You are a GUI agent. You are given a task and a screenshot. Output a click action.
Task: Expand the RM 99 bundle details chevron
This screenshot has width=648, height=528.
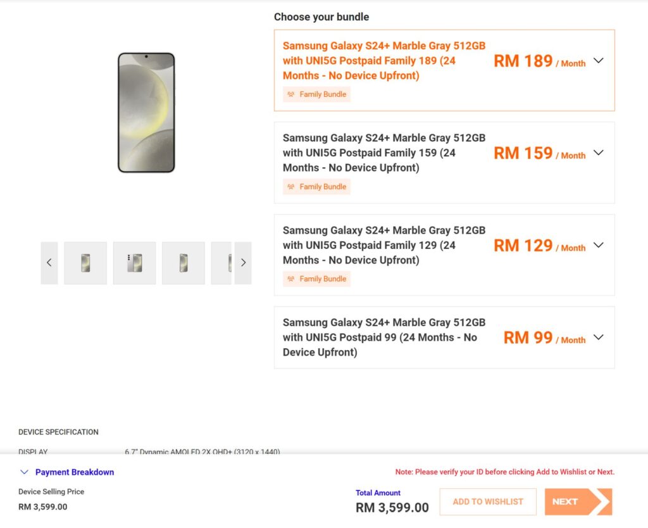click(x=599, y=337)
